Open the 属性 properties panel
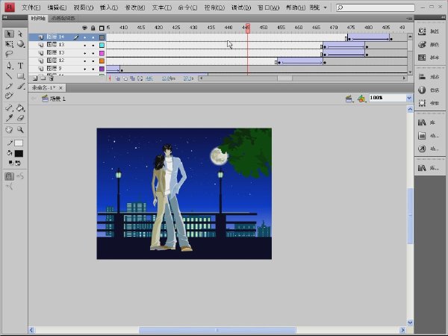 (x=429, y=31)
